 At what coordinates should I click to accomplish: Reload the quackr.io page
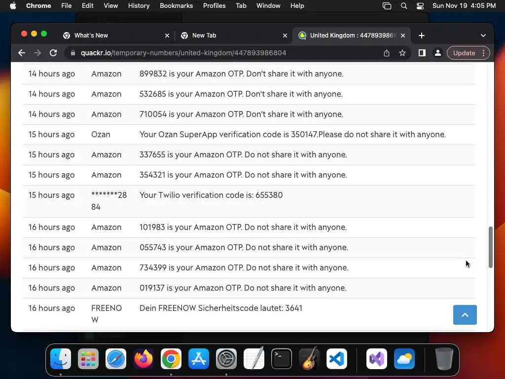coord(53,53)
